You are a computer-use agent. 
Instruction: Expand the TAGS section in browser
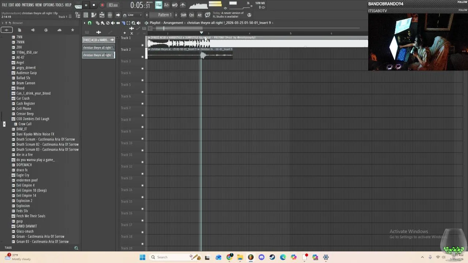tap(8, 248)
